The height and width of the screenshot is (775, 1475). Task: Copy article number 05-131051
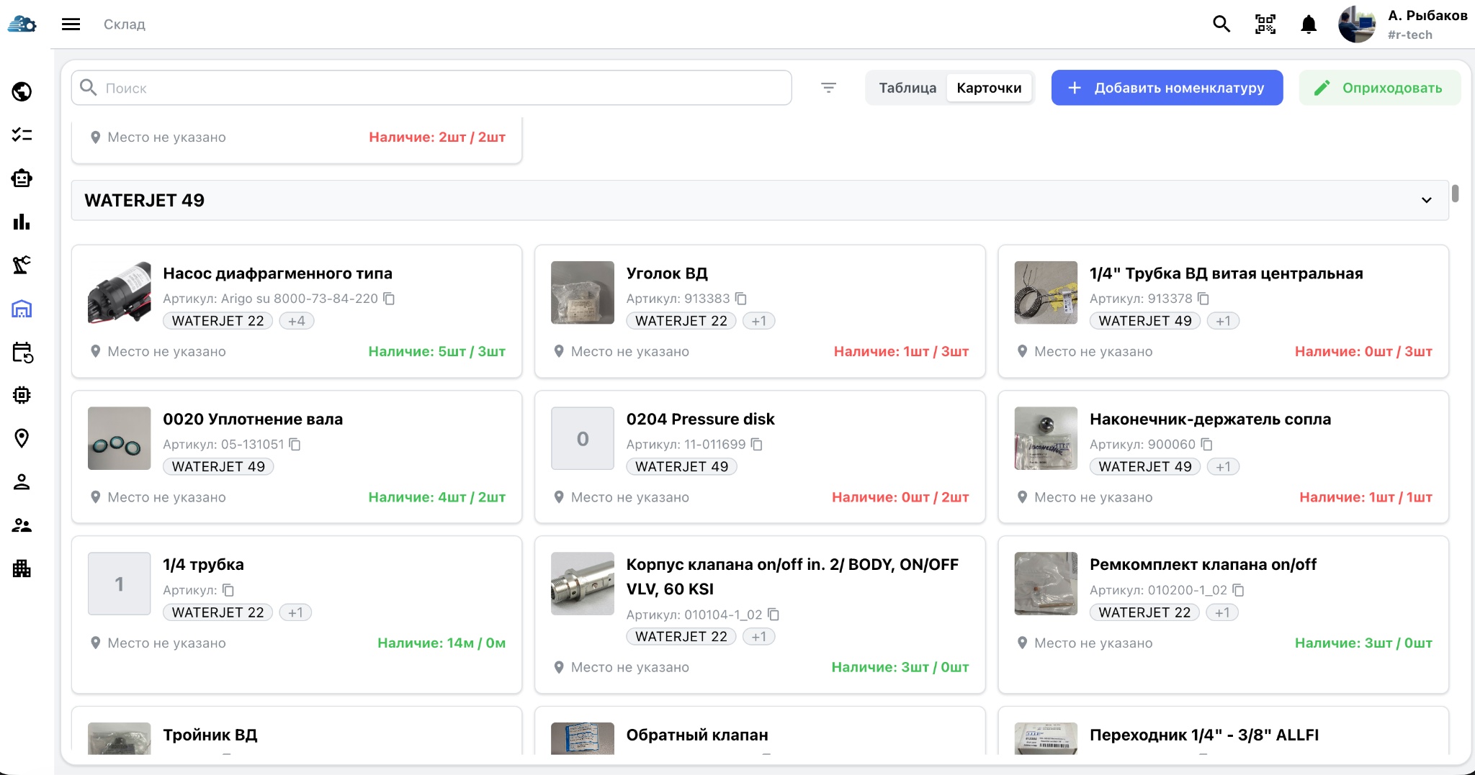(x=295, y=445)
